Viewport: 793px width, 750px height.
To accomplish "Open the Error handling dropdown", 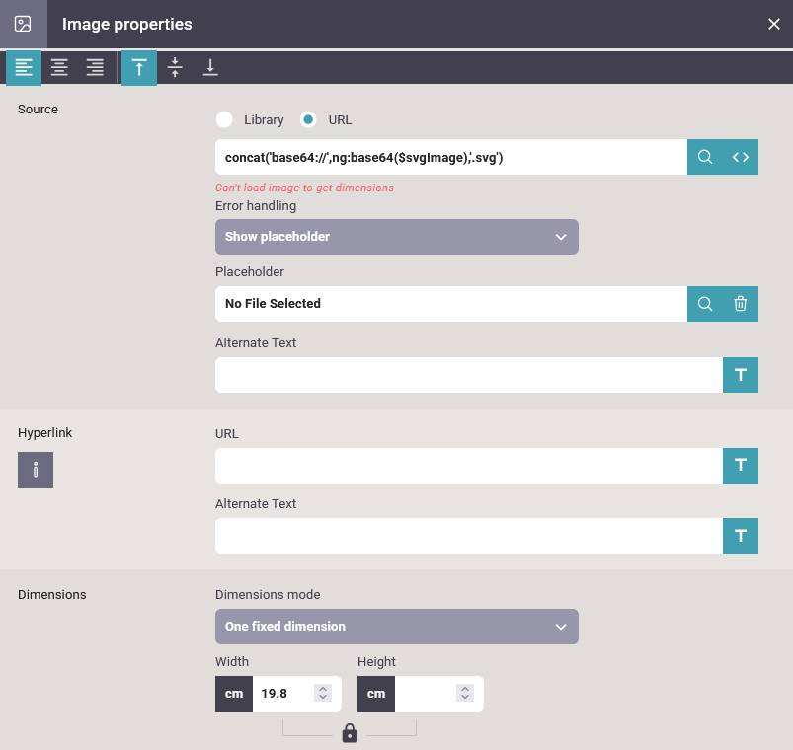I will pos(396,237).
